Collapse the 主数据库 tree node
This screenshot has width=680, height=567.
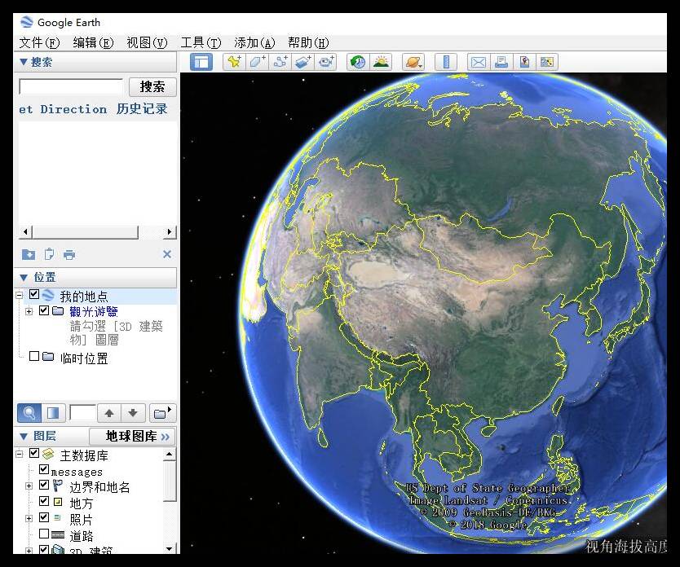click(x=19, y=454)
